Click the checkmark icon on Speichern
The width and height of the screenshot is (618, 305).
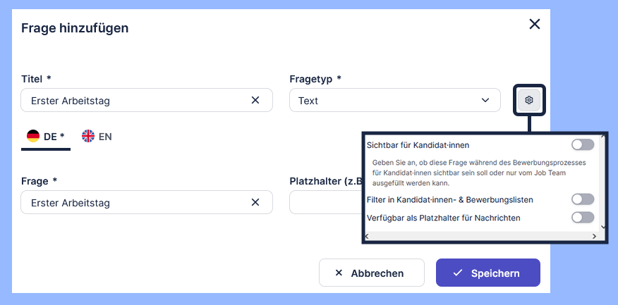click(x=458, y=273)
